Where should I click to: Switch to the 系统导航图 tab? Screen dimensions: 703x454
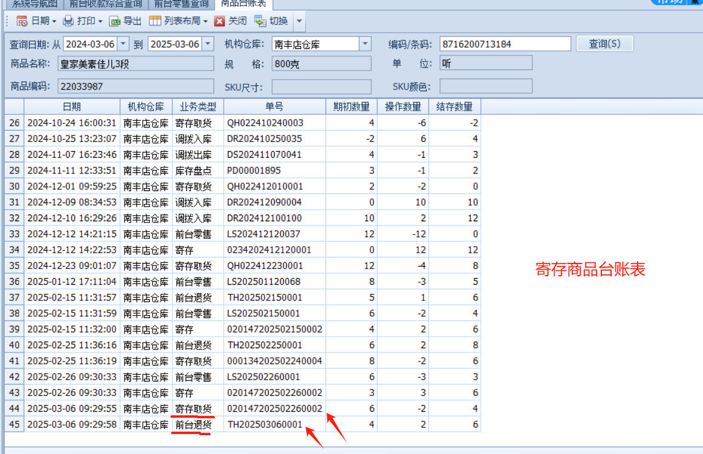(34, 4)
